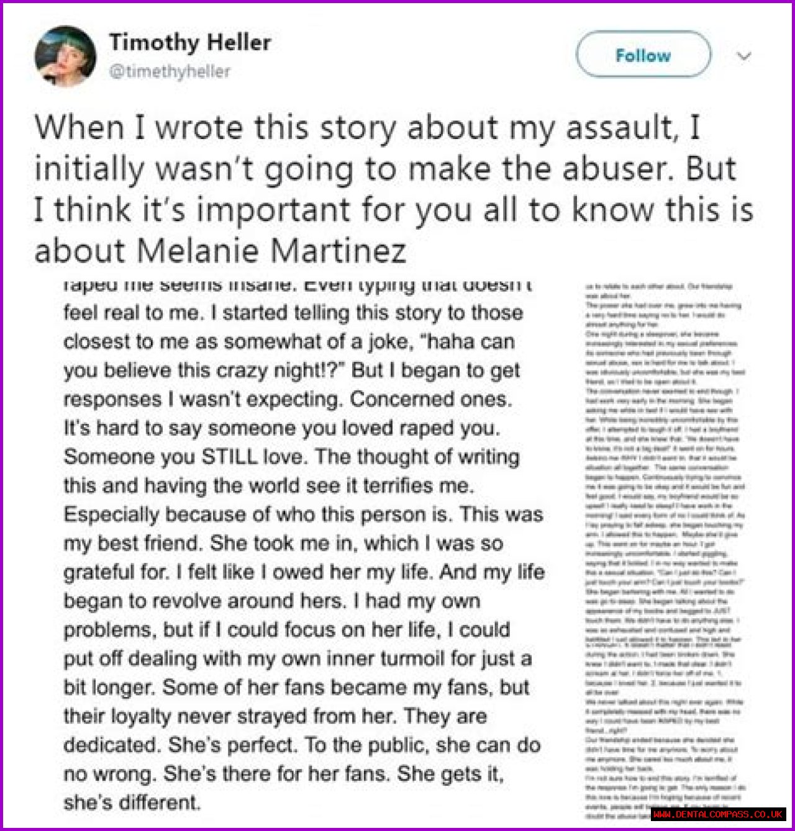Click the @timethyheller handle

(x=170, y=71)
